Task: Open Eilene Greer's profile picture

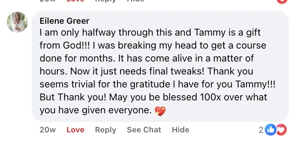Action: coord(17,22)
